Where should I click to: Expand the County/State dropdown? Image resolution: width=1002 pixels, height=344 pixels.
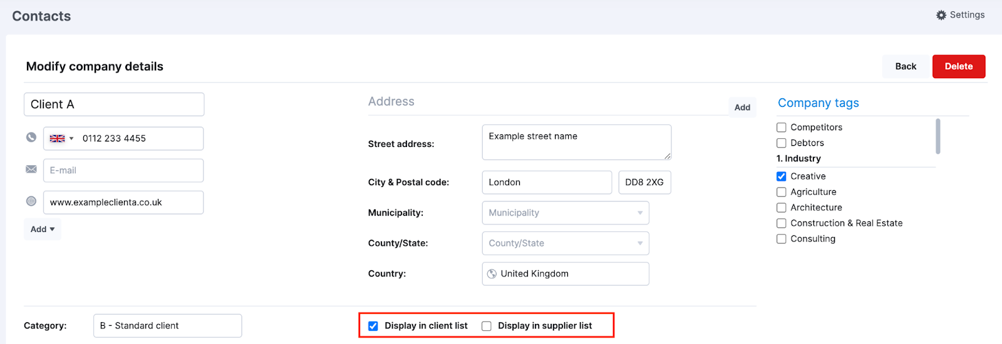566,243
